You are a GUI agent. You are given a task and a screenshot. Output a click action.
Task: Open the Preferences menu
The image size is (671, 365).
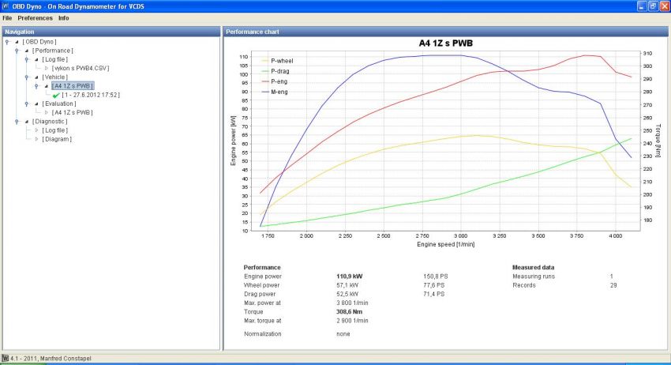[x=35, y=18]
